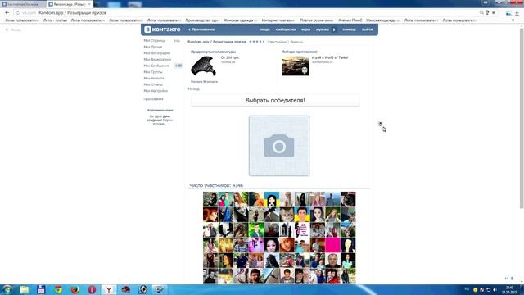The width and height of the screenshot is (524, 295).
Task: Click the page vertical scrollbar
Action: pyautogui.click(x=522, y=117)
